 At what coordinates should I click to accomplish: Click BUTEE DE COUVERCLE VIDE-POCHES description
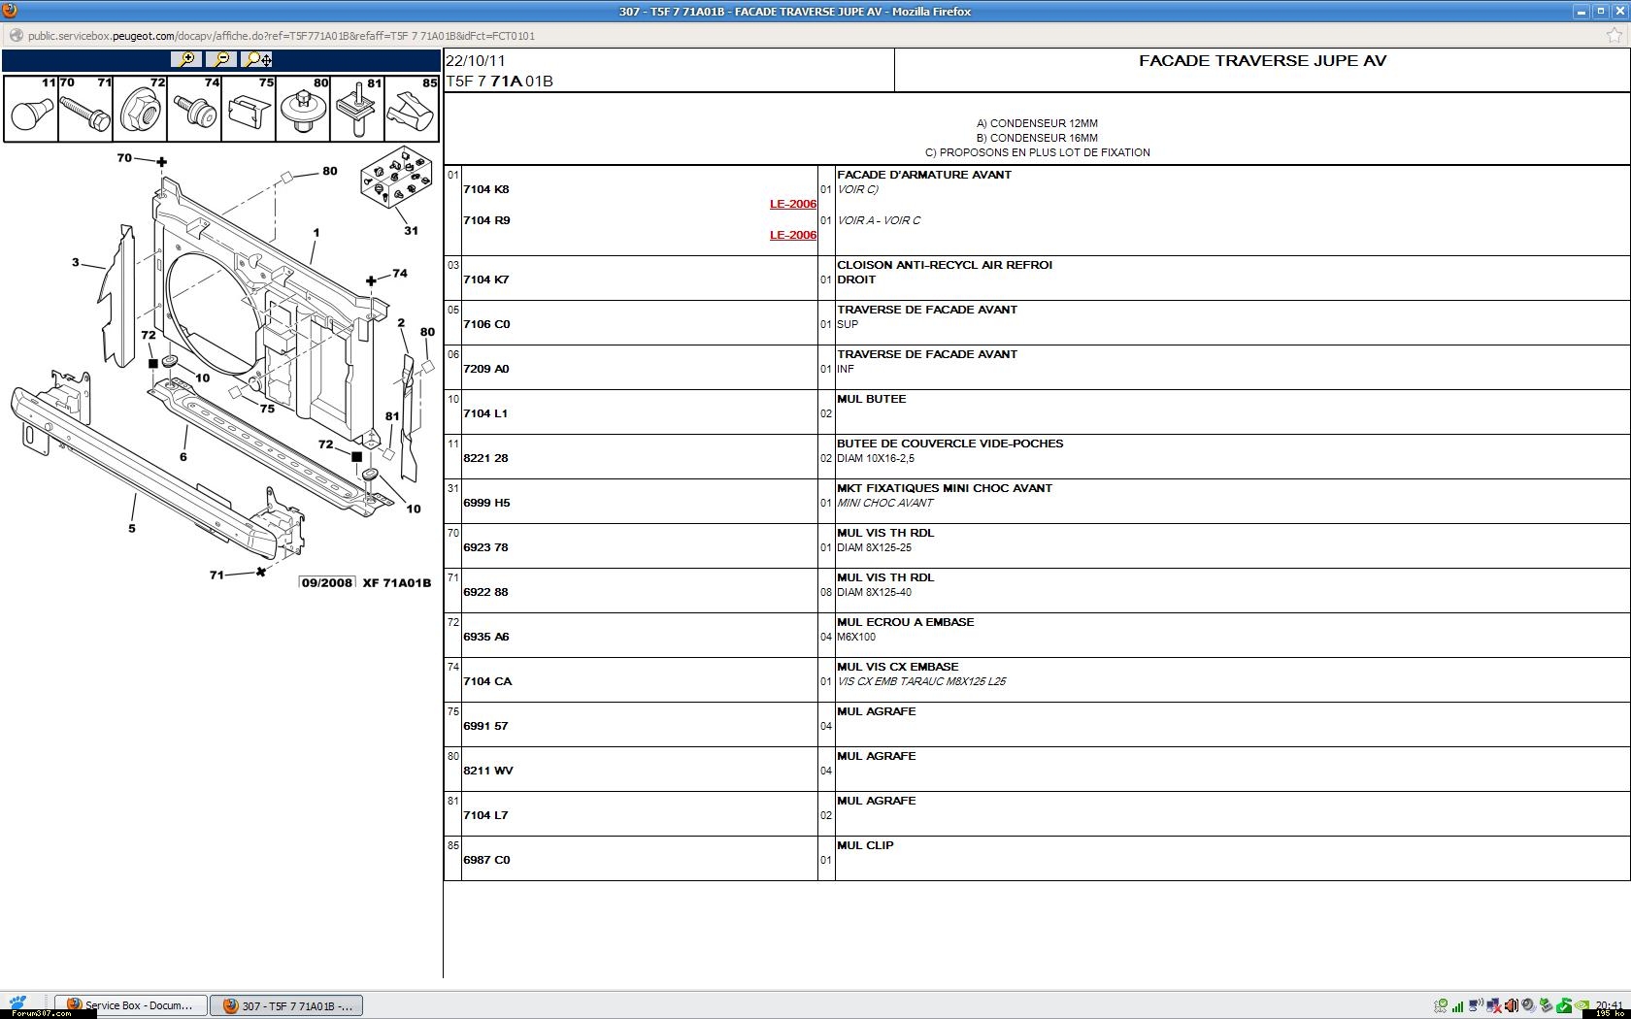pyautogui.click(x=950, y=444)
